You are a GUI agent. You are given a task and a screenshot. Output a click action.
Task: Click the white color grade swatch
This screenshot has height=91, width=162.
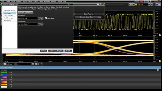tap(4, 87)
